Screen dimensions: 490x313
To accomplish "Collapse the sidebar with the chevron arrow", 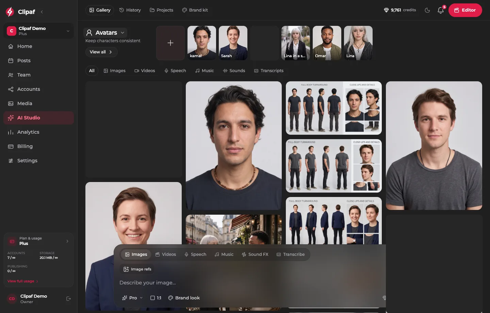I will point(42,12).
